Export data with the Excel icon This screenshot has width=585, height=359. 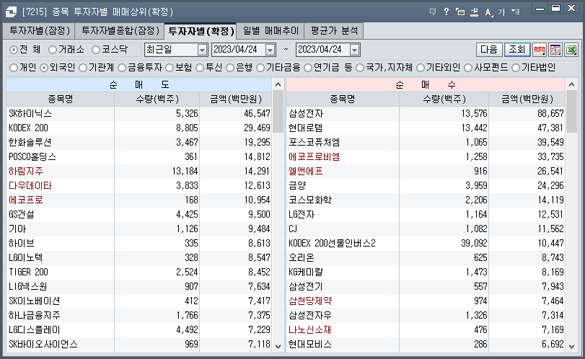[x=571, y=50]
